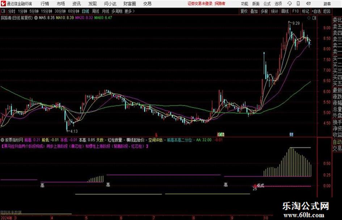Open the 公式 menu

[267, 4]
